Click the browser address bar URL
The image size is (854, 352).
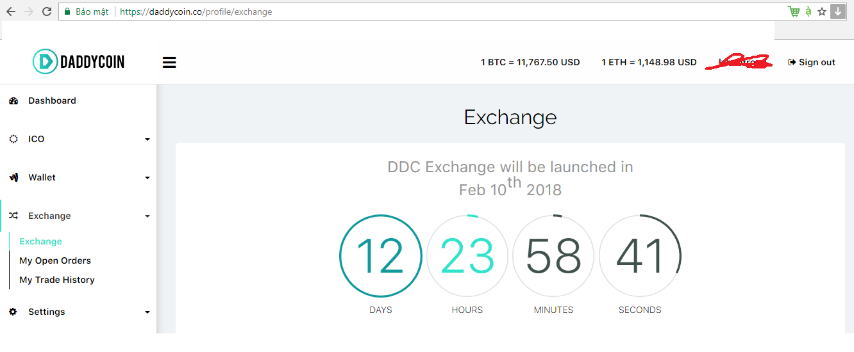pos(196,12)
